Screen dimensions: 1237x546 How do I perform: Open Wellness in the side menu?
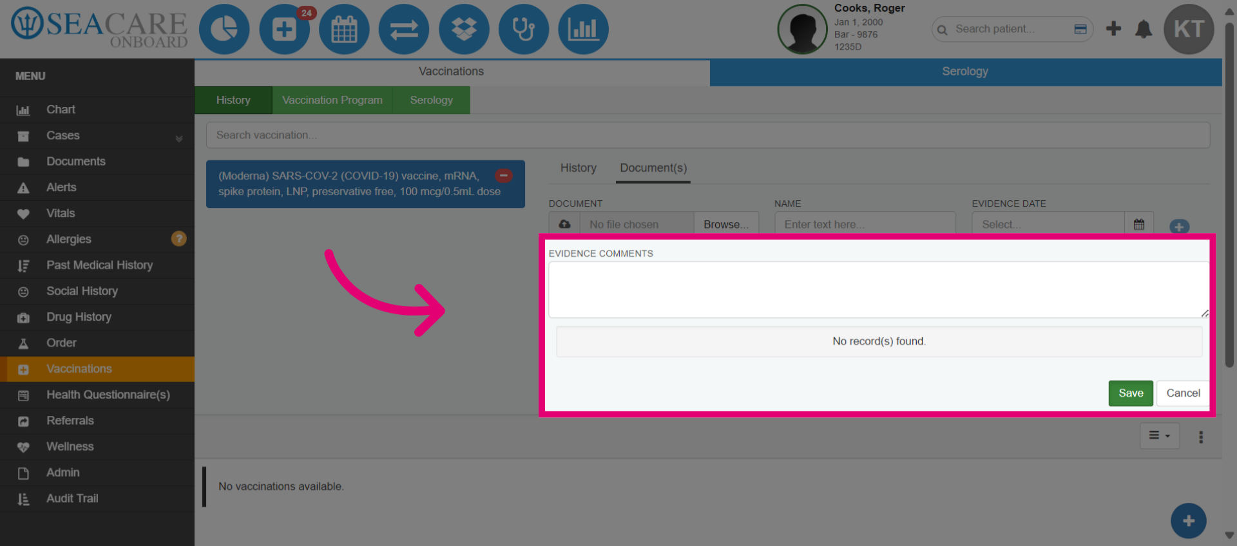[x=97, y=447]
